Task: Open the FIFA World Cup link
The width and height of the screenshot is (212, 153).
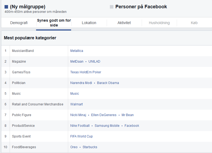Action: click(82, 136)
